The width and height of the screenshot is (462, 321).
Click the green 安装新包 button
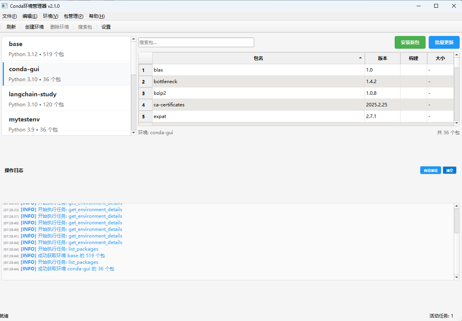[410, 43]
